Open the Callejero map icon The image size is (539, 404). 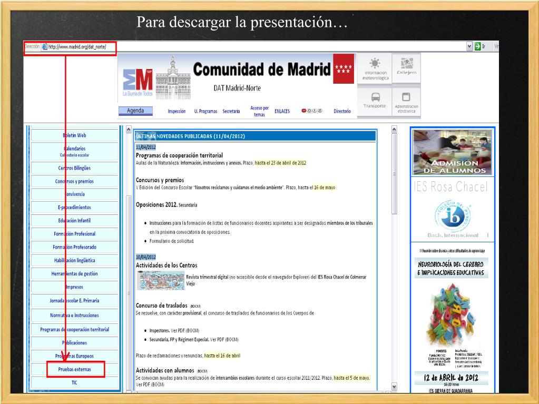tap(406, 64)
